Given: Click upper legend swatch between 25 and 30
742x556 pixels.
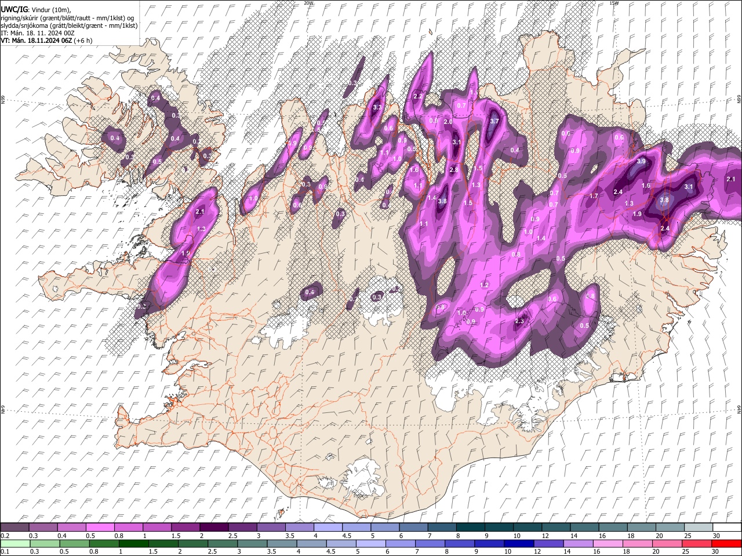Looking at the screenshot, I should coord(697,527).
